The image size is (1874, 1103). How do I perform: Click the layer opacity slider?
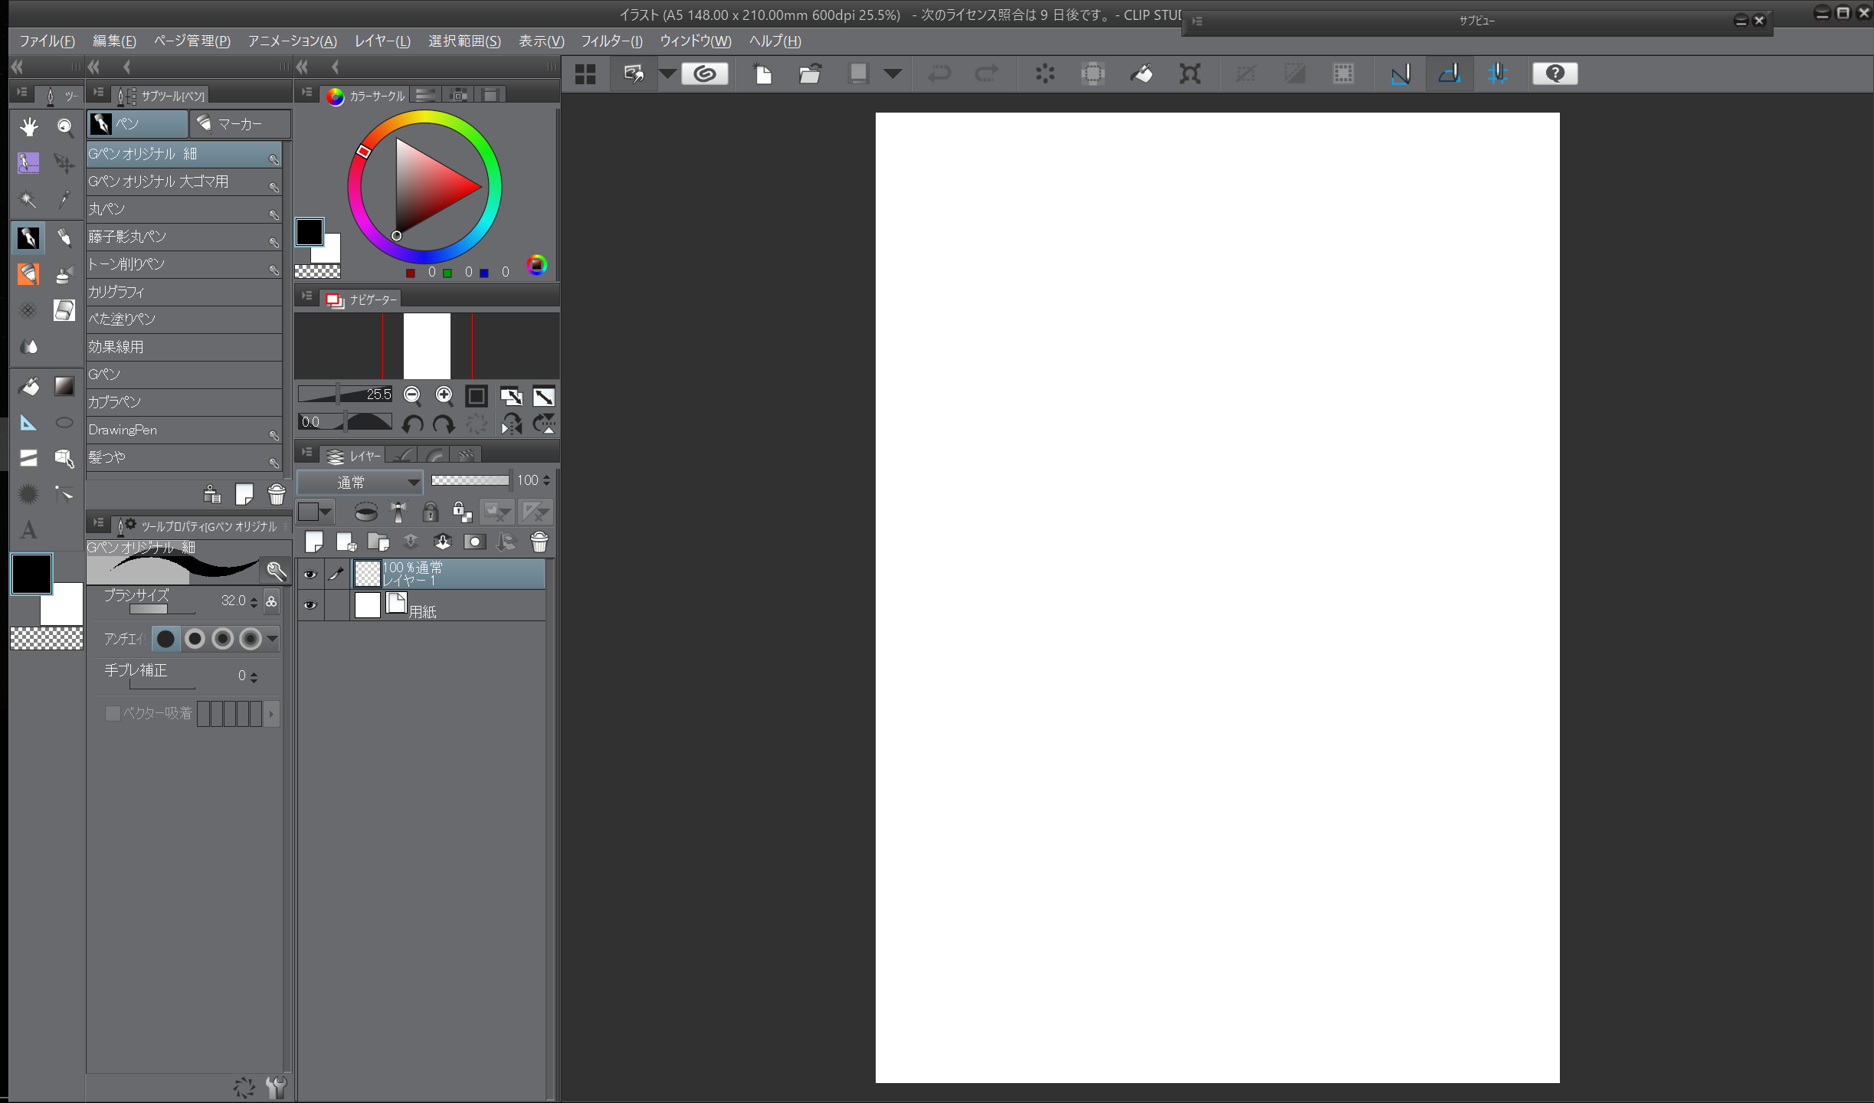pos(470,480)
